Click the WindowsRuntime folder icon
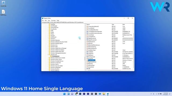 (49, 69)
